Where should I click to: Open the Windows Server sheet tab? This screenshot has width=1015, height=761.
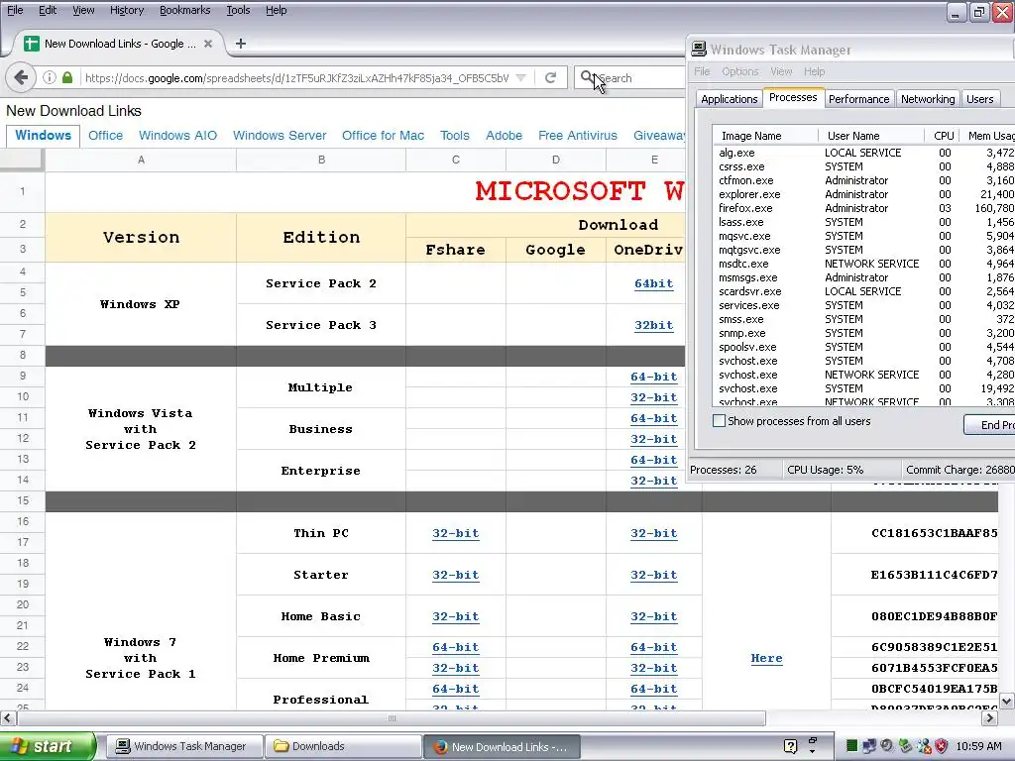coord(280,135)
